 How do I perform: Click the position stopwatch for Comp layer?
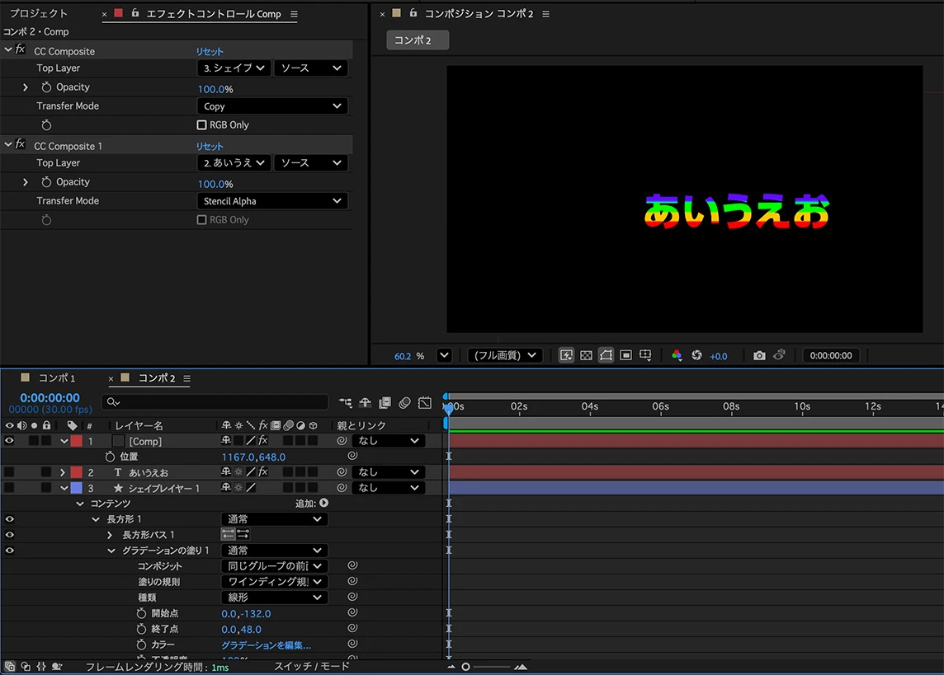coord(110,457)
